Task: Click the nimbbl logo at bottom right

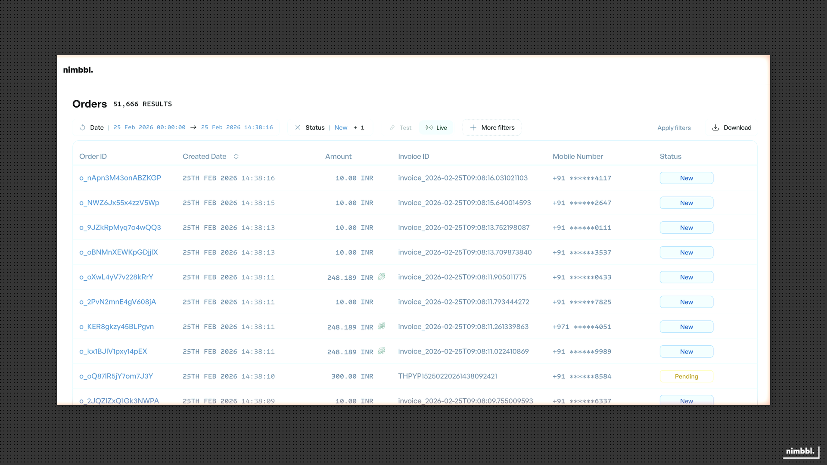Action: click(799, 451)
